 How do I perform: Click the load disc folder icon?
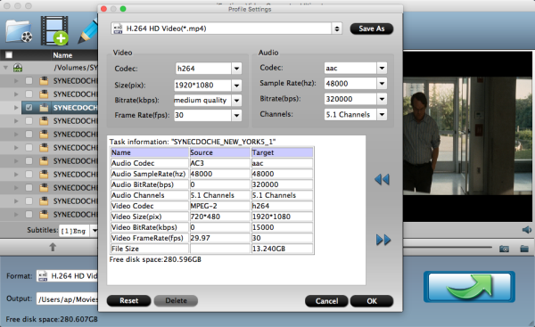(19, 31)
